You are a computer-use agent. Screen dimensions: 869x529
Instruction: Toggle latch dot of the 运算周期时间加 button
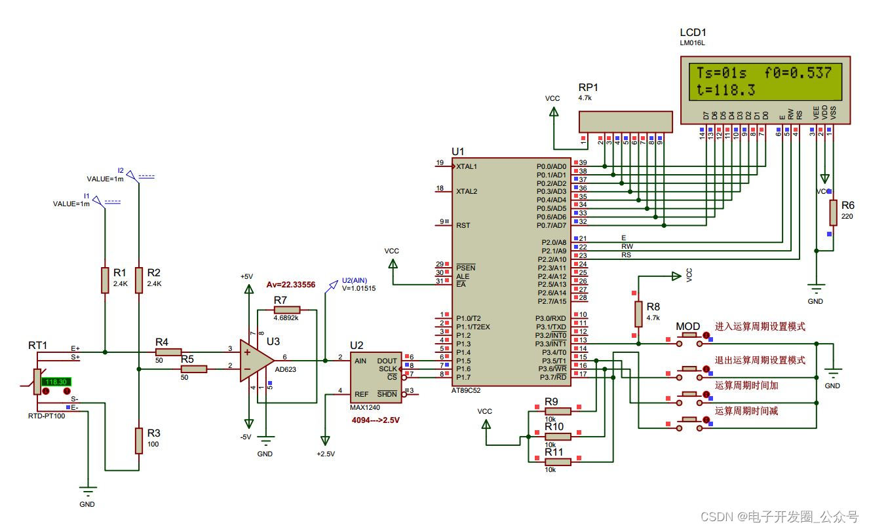706,395
